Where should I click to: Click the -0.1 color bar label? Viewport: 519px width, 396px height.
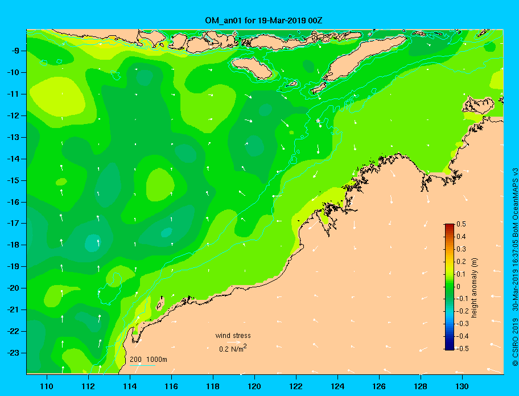[x=462, y=299]
